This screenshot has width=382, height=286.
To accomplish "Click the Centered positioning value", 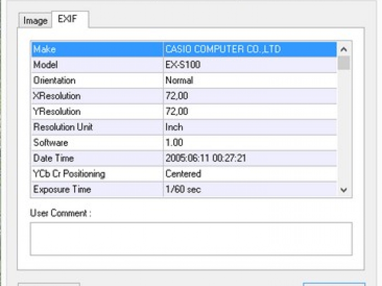I will (x=183, y=174).
